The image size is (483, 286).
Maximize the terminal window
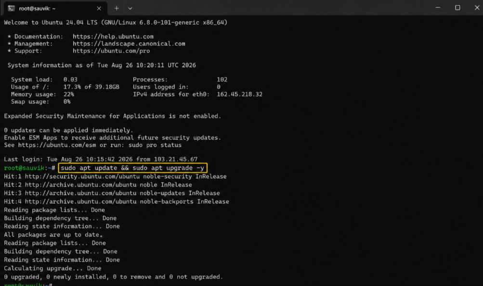[457, 8]
